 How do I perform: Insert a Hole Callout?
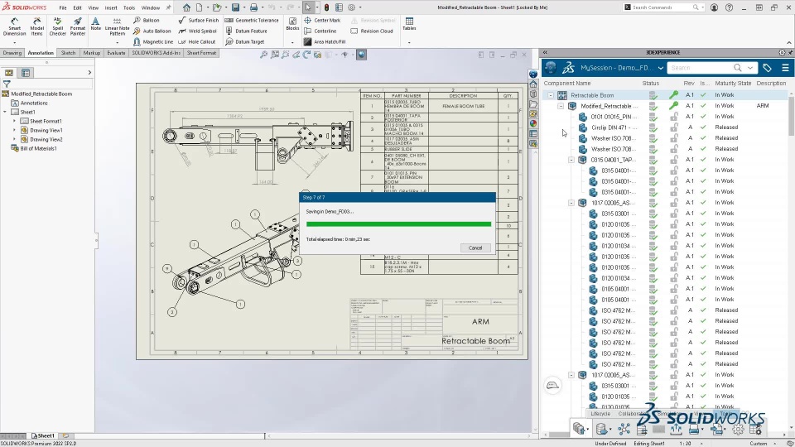(197, 42)
